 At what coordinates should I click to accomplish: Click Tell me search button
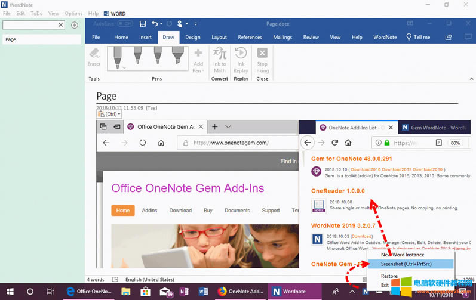[418, 37]
